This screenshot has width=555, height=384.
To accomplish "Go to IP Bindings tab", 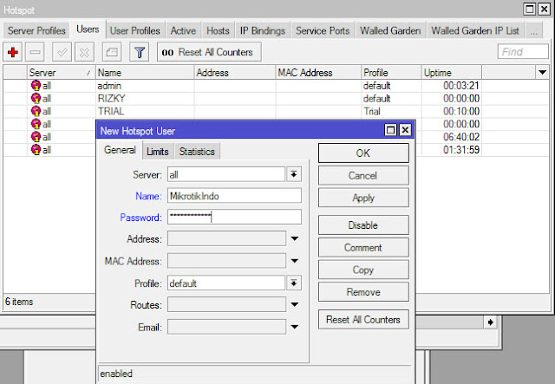I will click(x=263, y=31).
